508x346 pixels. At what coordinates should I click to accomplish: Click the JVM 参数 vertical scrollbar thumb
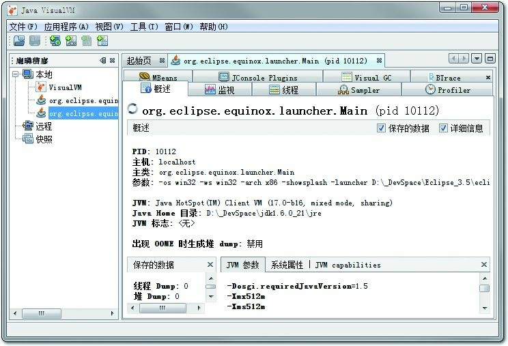tap(485, 288)
